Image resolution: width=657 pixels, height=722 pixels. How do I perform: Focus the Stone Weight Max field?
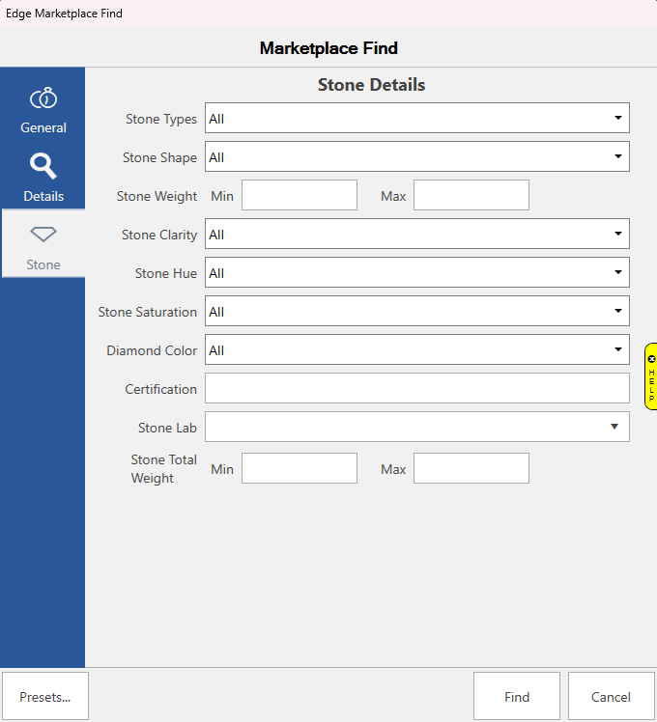click(x=471, y=195)
